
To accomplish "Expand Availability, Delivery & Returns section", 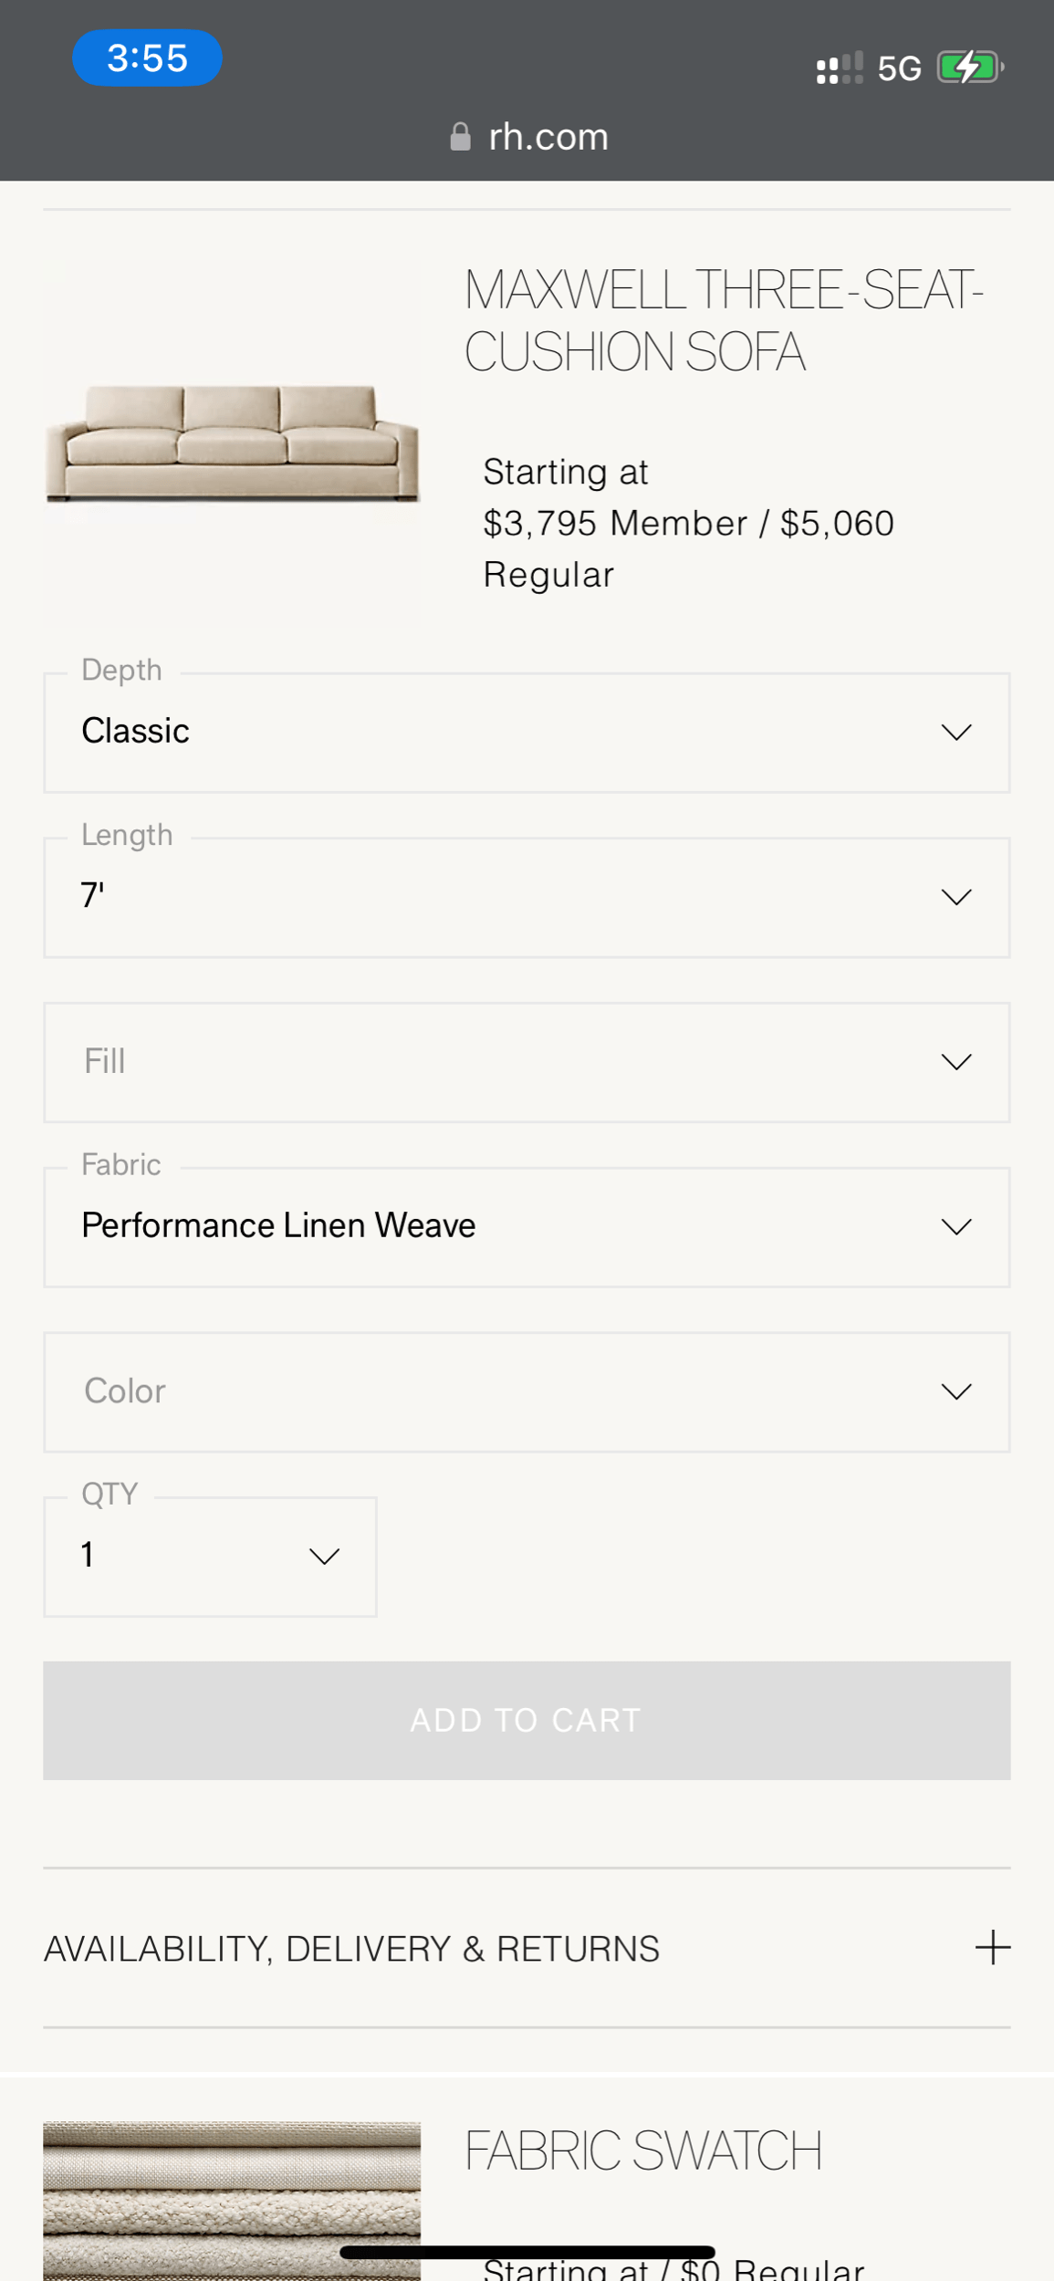I will (352, 1949).
